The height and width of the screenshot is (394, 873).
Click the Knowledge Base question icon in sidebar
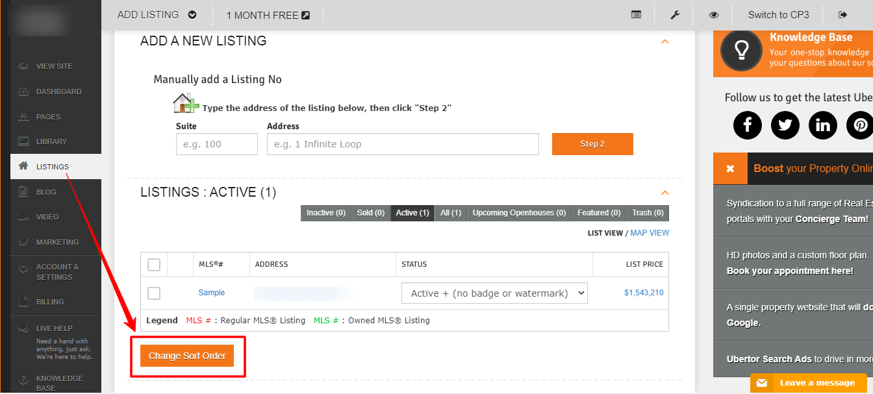[23, 380]
